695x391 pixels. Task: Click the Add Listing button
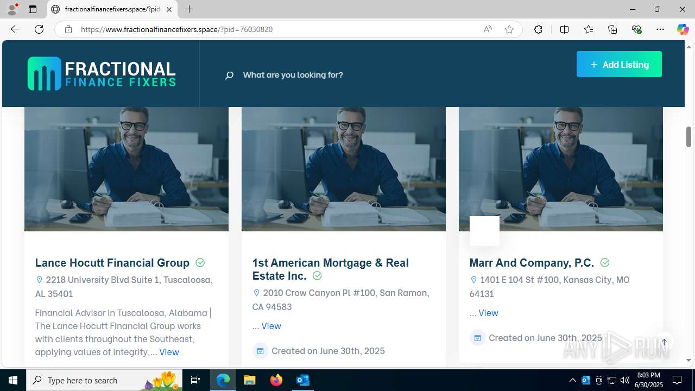pos(619,64)
